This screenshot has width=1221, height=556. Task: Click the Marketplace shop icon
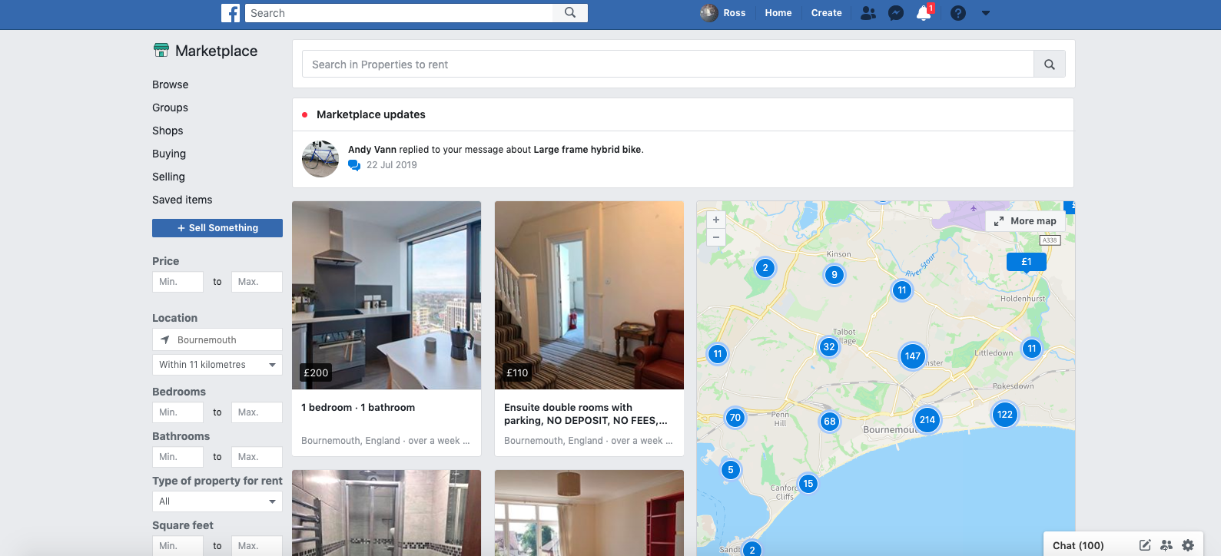161,51
